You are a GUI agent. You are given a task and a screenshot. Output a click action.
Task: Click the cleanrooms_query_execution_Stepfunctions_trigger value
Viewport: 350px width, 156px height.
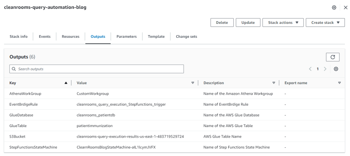pyautogui.click(x=121, y=104)
